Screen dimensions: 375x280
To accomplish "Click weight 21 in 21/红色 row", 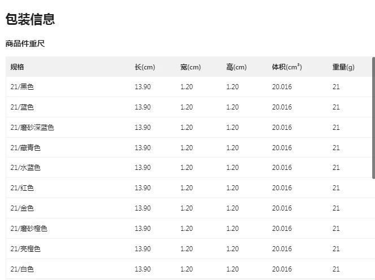I will pos(336,188).
